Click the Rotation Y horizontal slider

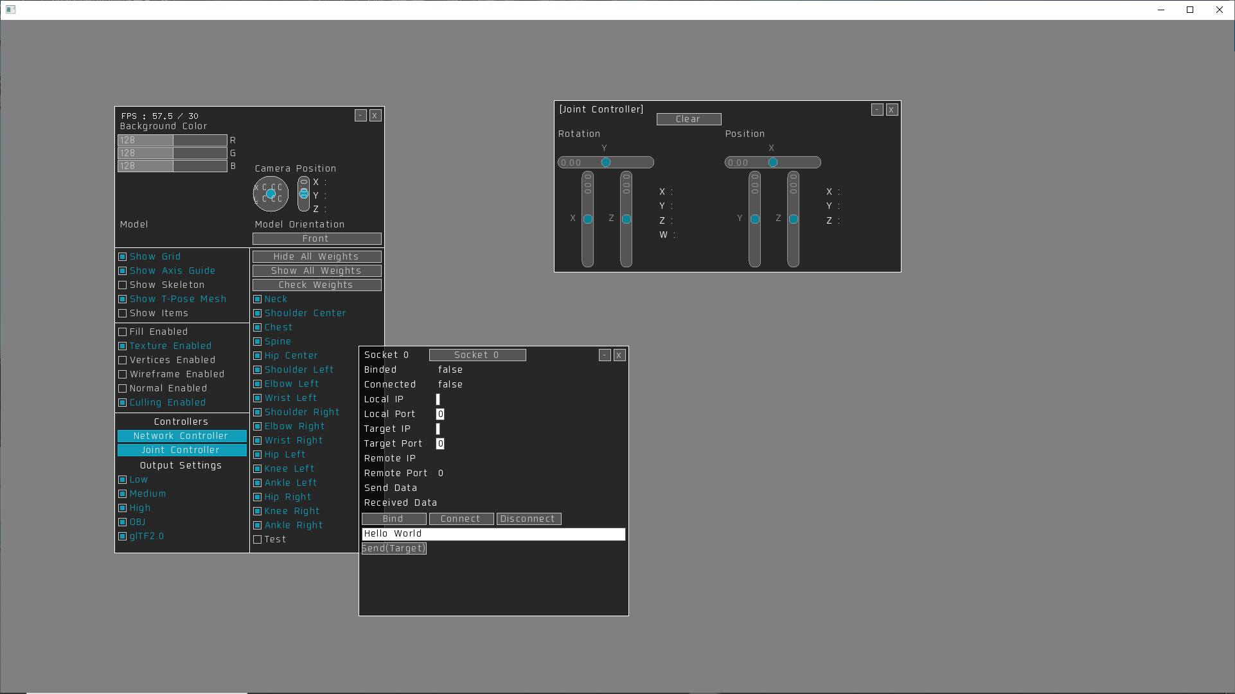[606, 163]
